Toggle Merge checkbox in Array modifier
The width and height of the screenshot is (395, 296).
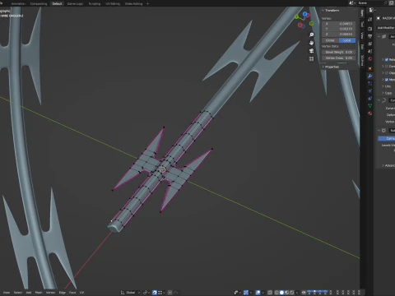coord(387,80)
